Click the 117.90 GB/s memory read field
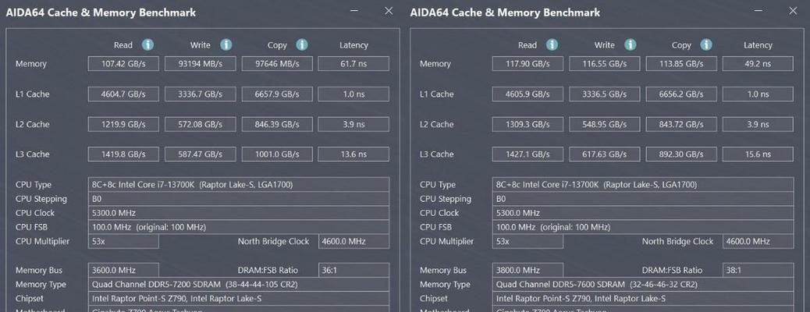Screen dimensions: 810x312 click(x=528, y=64)
